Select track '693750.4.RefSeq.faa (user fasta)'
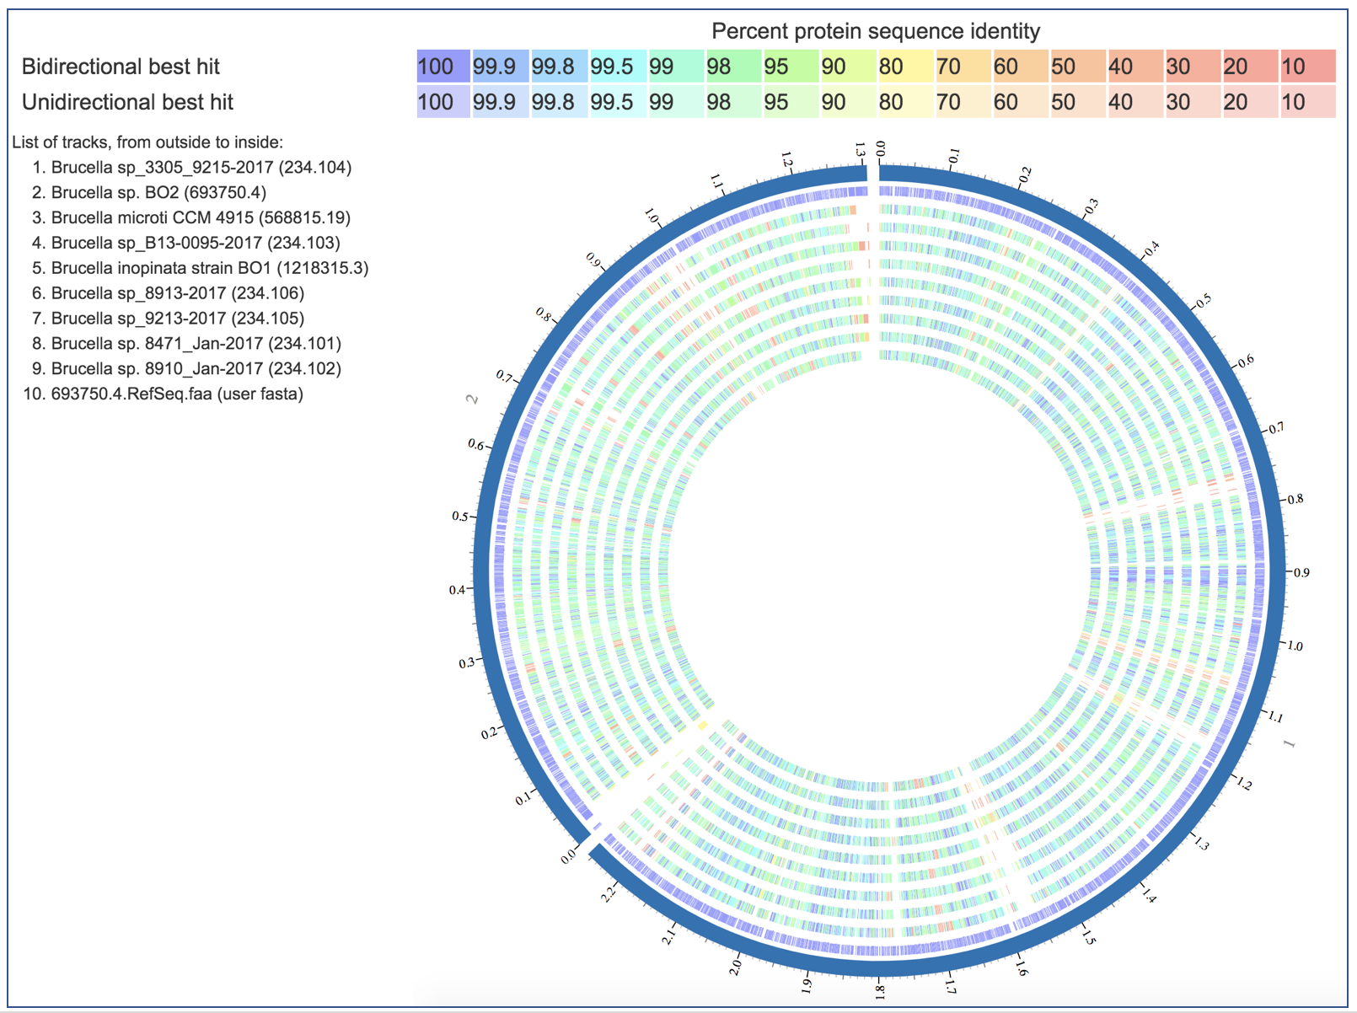This screenshot has width=1357, height=1013. pos(177,394)
